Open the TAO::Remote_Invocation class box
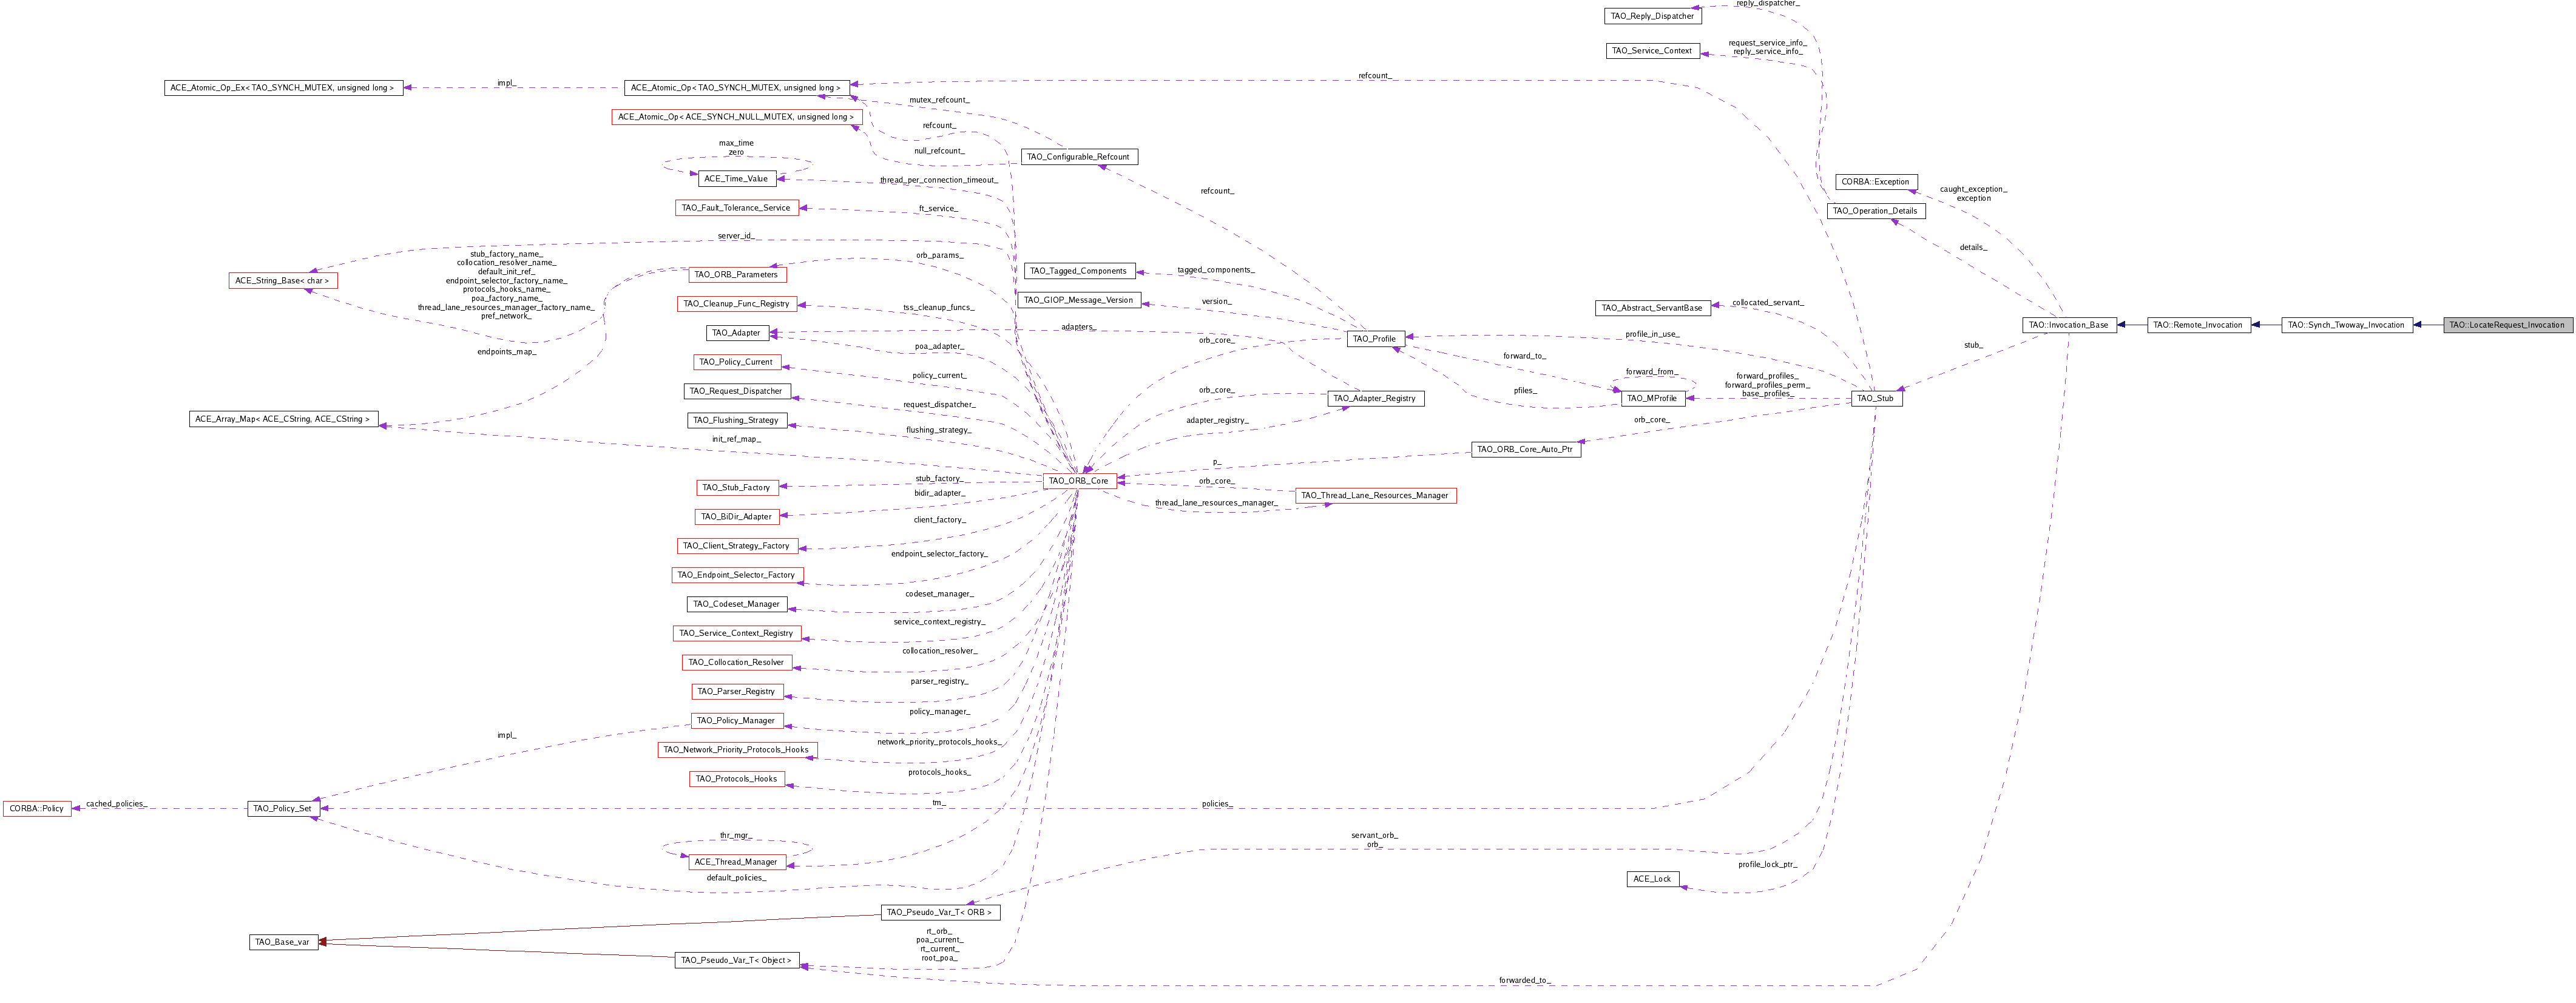The height and width of the screenshot is (1003, 2576). click(x=2197, y=325)
